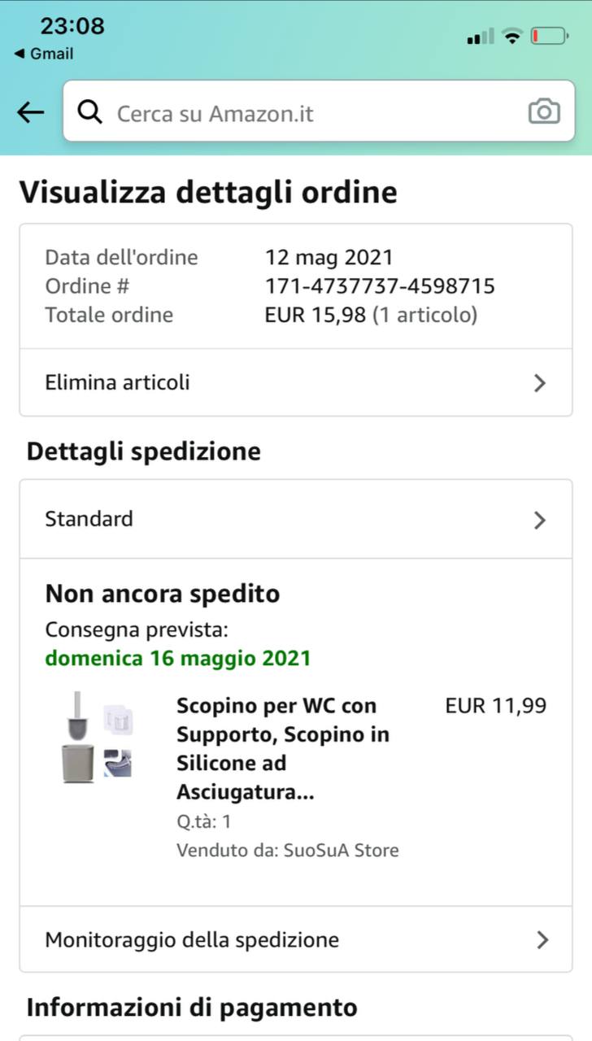Image resolution: width=592 pixels, height=1041 pixels.
Task: Open the "Elimina articoli" option
Action: [117, 382]
